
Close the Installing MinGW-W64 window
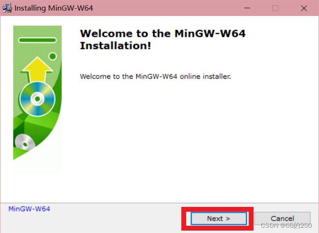click(x=304, y=8)
